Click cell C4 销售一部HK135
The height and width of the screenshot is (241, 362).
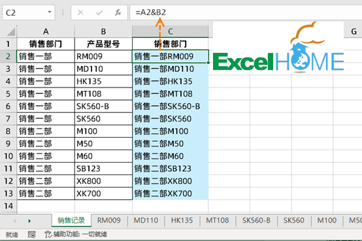[171, 81]
